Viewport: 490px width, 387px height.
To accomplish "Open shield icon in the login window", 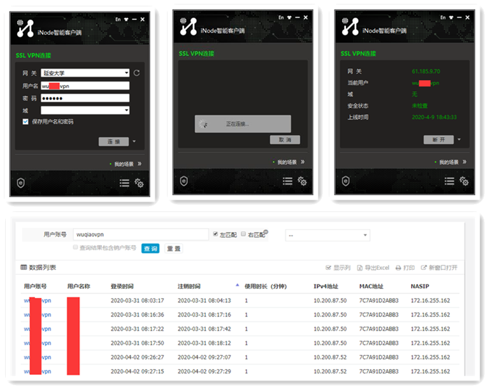I will 21,183.
